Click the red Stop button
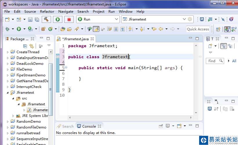The image size is (238, 145). tap(69, 19)
